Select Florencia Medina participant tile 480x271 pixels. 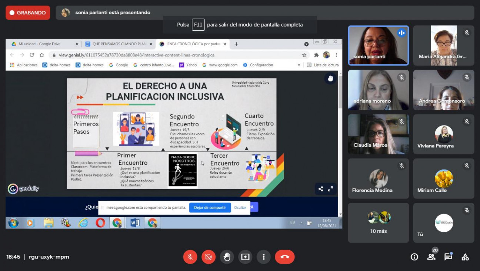pos(378,178)
